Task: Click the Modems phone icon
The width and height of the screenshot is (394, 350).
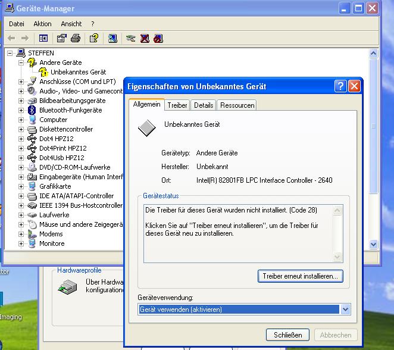Action: tap(32, 234)
